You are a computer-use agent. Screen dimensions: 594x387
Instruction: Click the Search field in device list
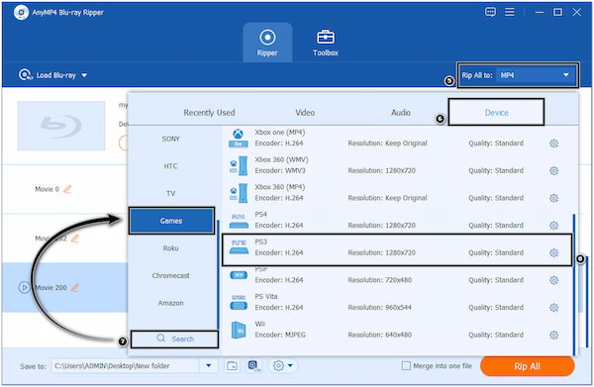coord(174,339)
